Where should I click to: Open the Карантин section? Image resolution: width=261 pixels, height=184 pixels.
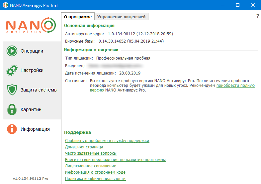click(x=32, y=109)
